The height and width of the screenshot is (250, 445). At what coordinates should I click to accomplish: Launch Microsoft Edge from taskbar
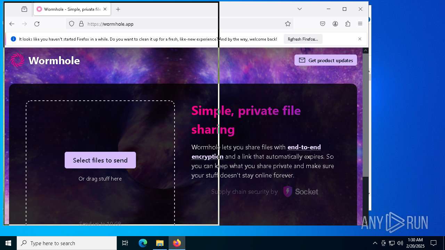[x=143, y=243]
